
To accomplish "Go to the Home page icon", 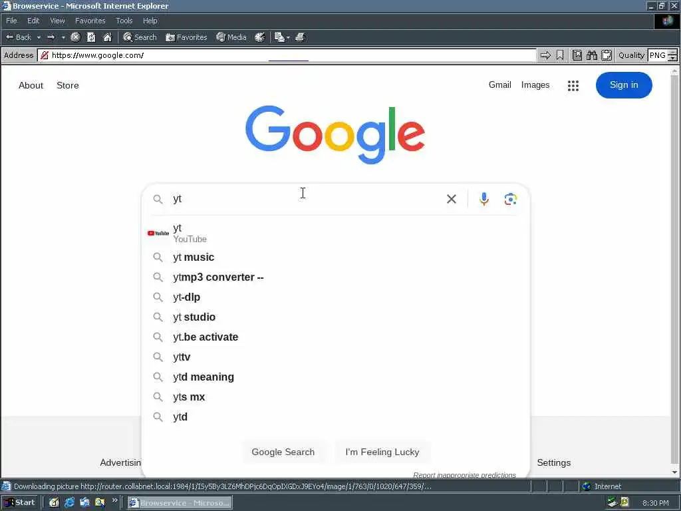I will [107, 37].
